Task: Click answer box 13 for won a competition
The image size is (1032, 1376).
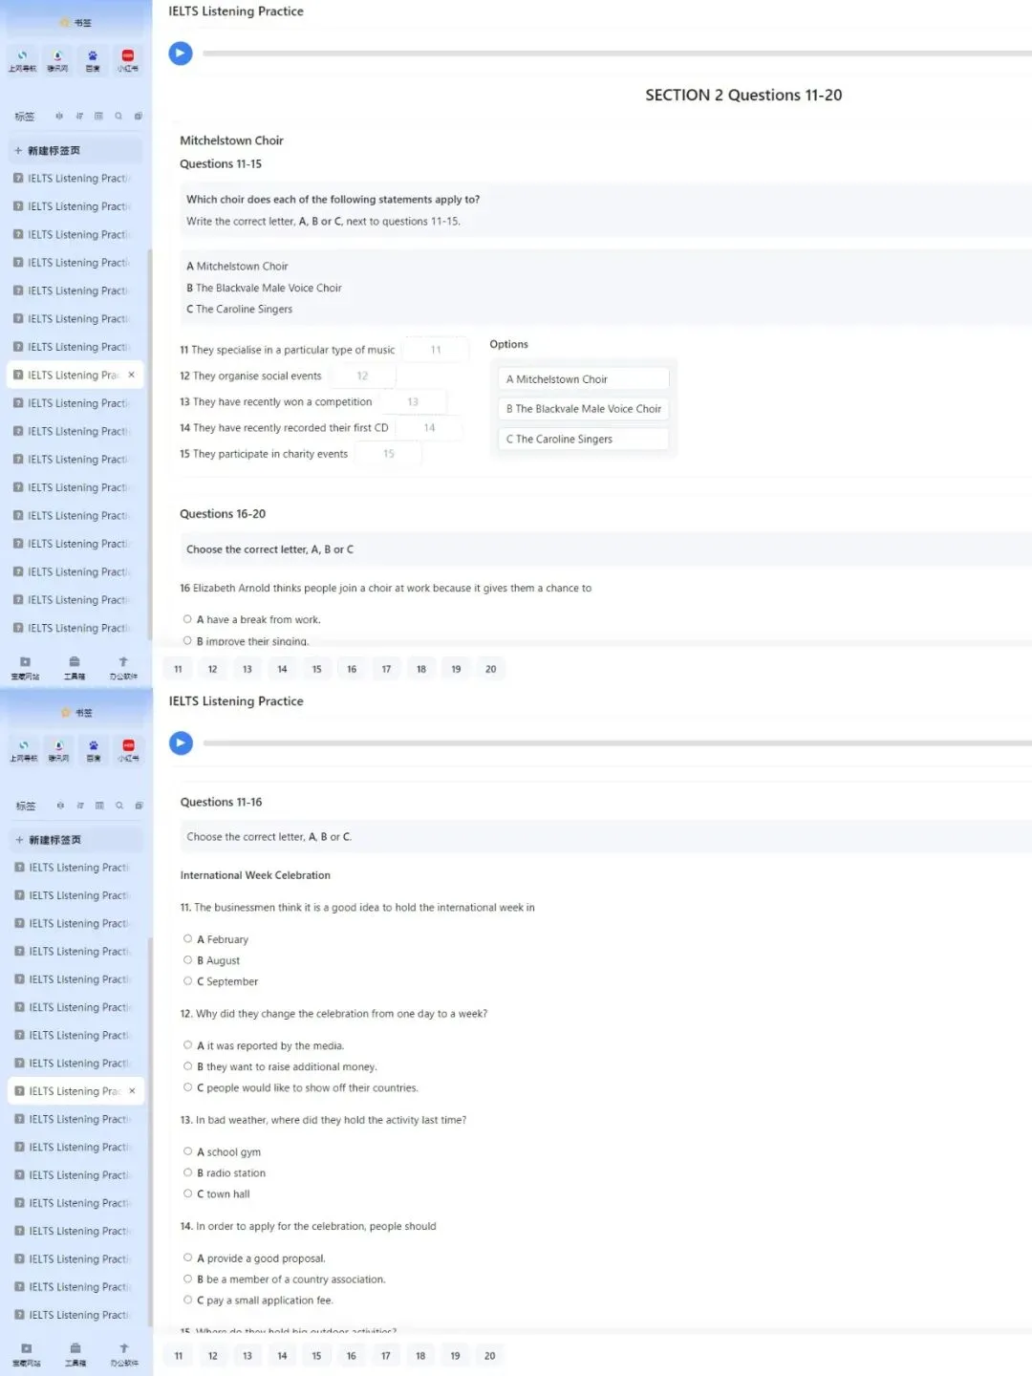Action: pos(413,401)
